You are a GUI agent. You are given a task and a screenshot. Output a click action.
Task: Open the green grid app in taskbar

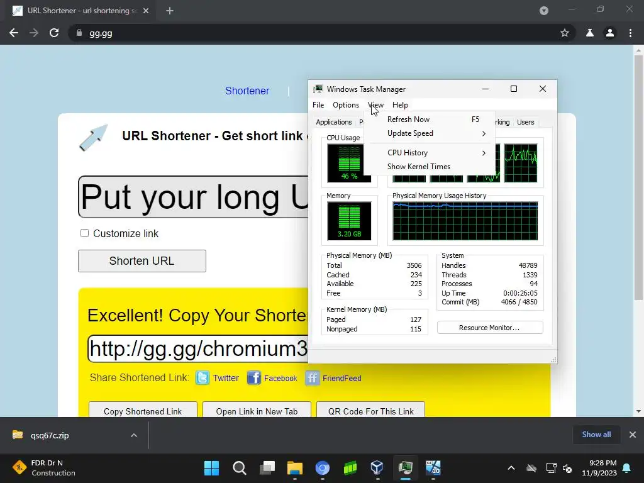350,468
